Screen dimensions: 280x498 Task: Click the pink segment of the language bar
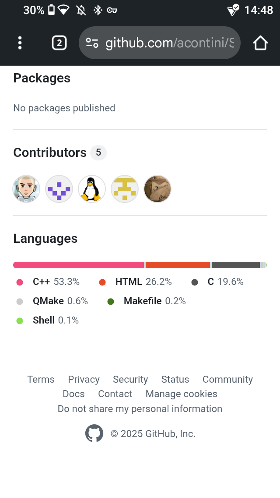[79, 265]
